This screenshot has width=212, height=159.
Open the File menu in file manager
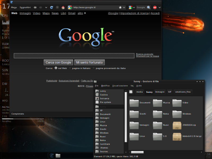[97, 86]
